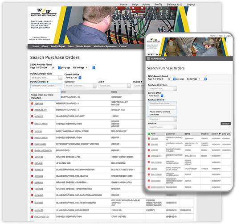The image size is (237, 224).
Task: Open purchase order link 2000543-111
Action: point(41,110)
